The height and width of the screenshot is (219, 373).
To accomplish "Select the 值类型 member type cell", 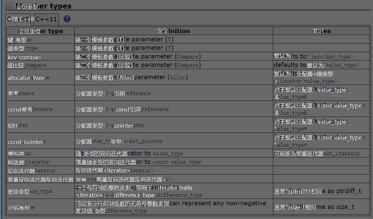I will 41,48.
